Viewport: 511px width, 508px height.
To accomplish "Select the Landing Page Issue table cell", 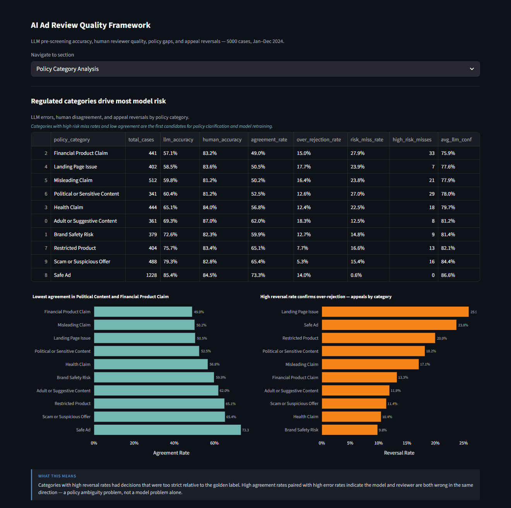I will pyautogui.click(x=88, y=166).
